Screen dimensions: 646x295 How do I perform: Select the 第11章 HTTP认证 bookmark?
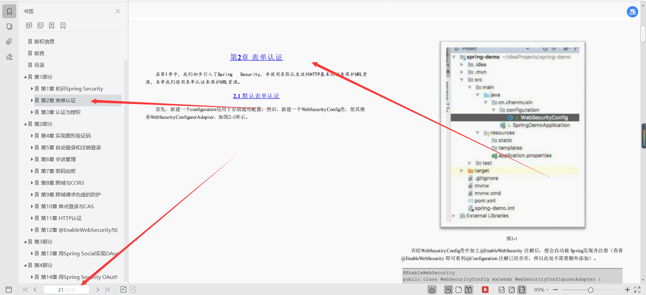click(61, 218)
